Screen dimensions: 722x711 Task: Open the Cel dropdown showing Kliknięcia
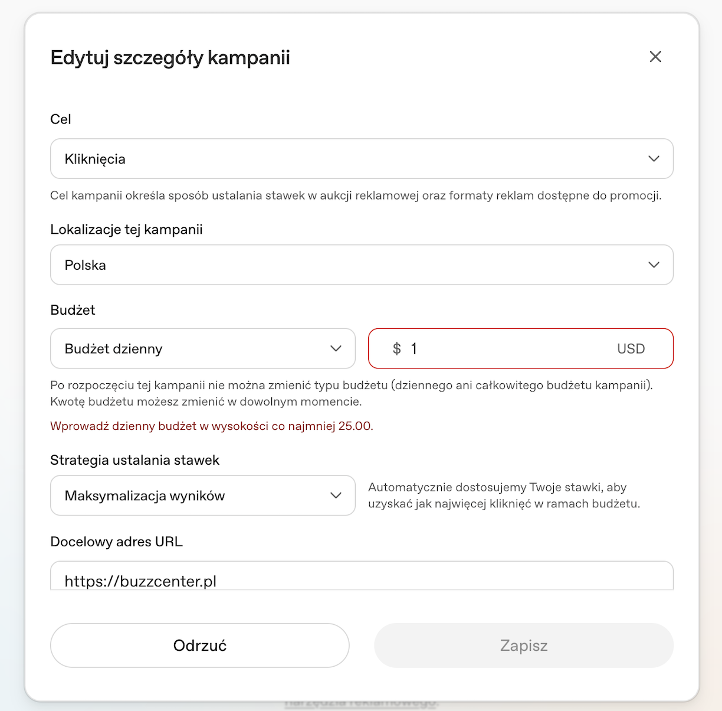pos(362,159)
